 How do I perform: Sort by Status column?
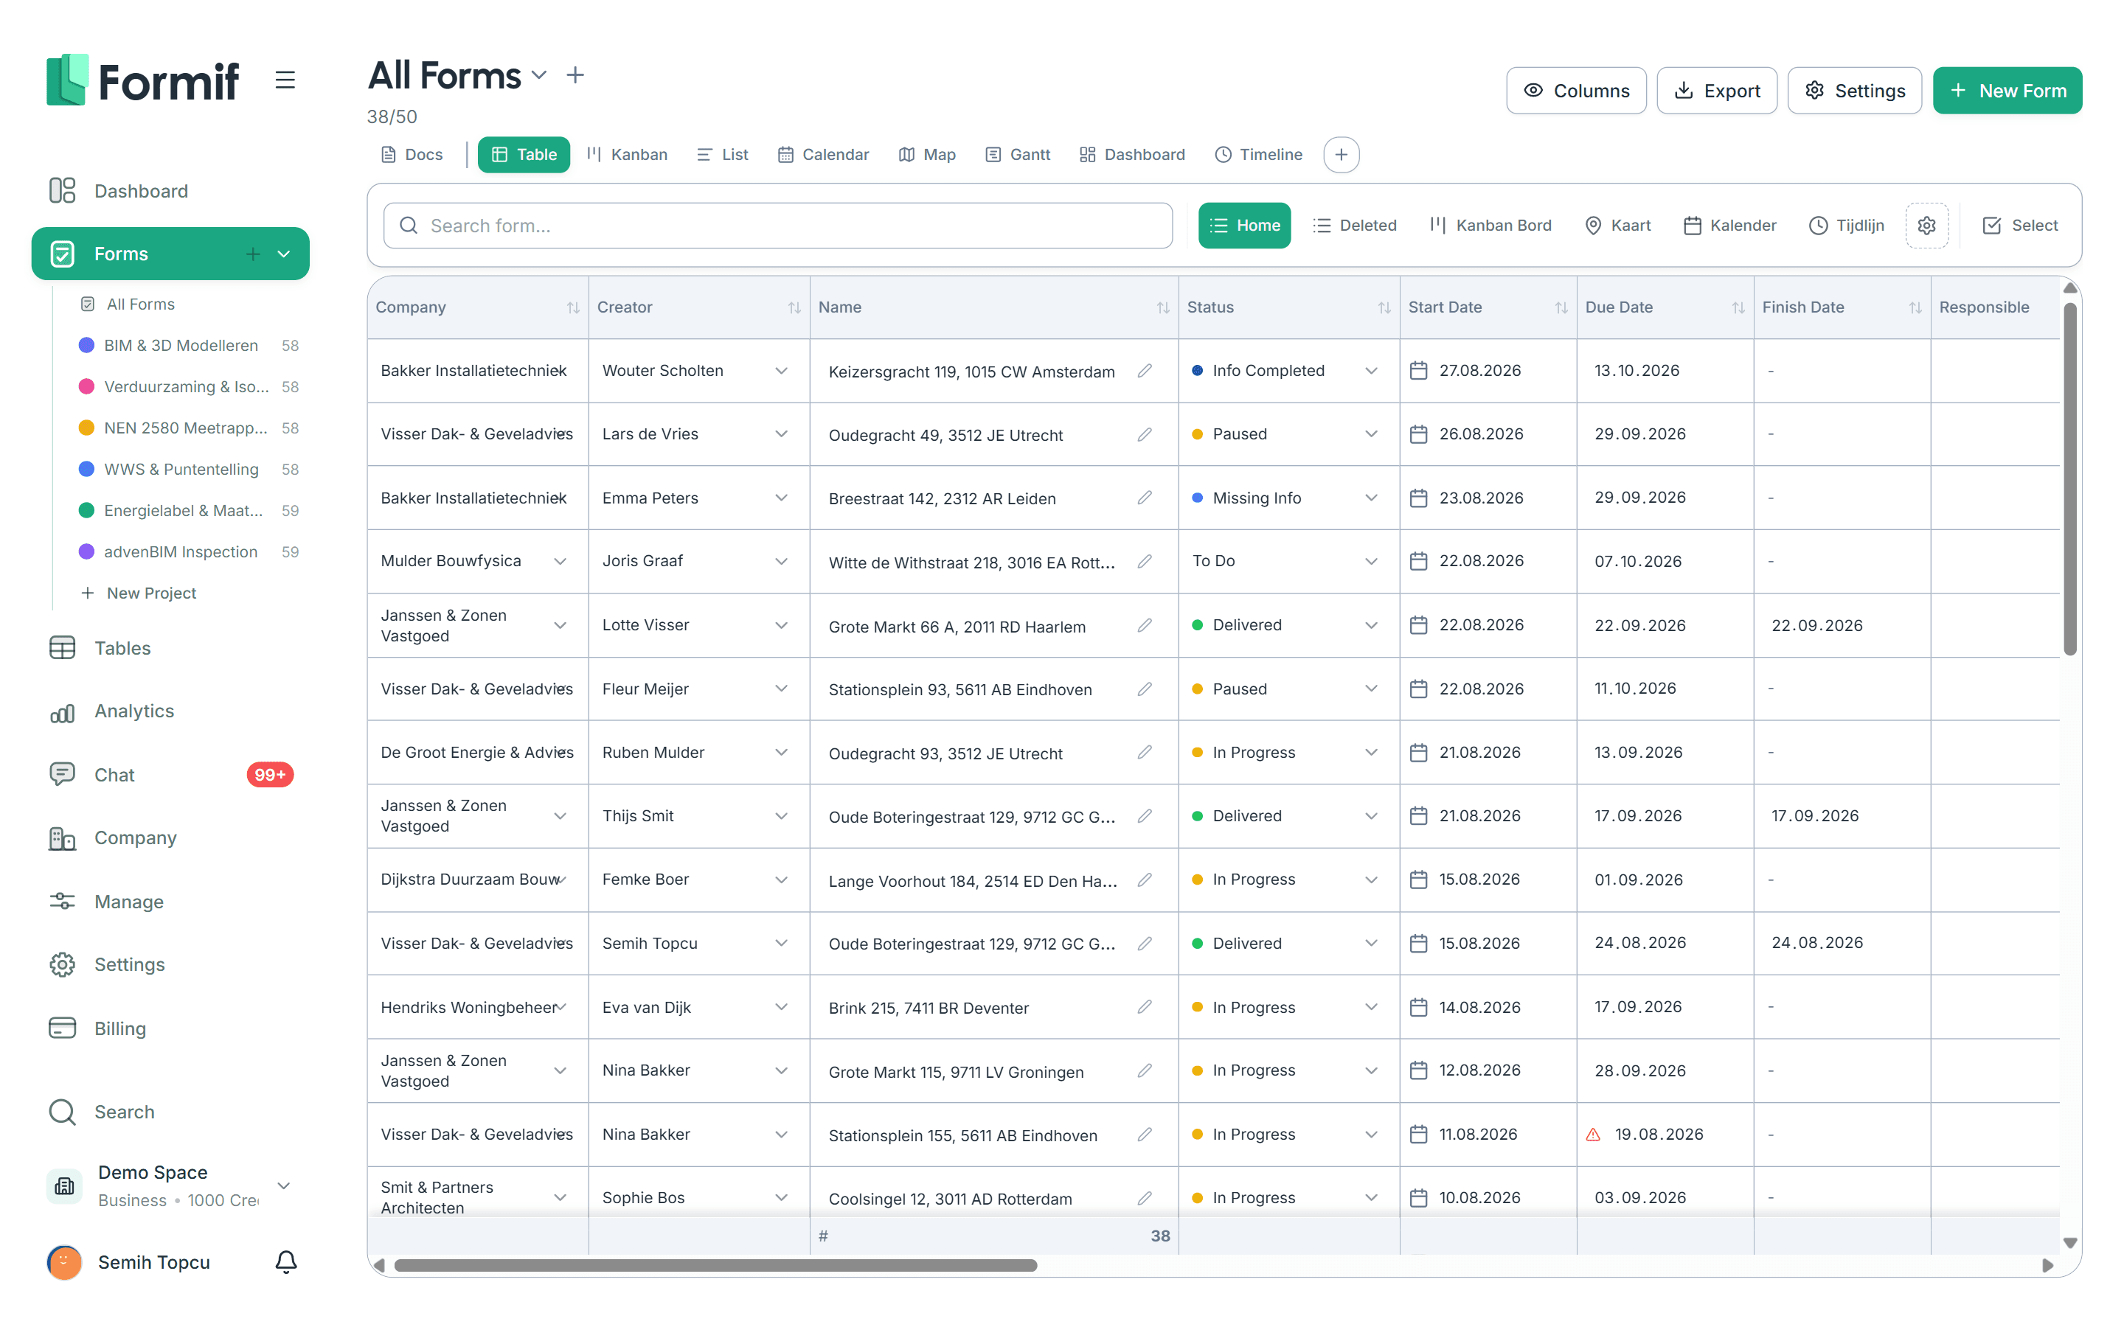(1384, 307)
